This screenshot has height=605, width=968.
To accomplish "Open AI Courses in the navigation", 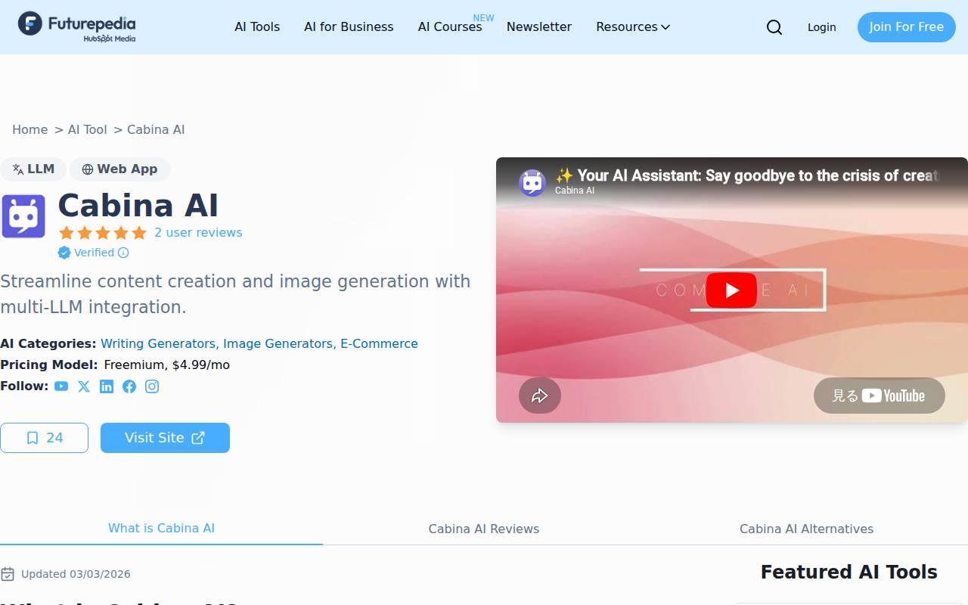I will tap(450, 27).
